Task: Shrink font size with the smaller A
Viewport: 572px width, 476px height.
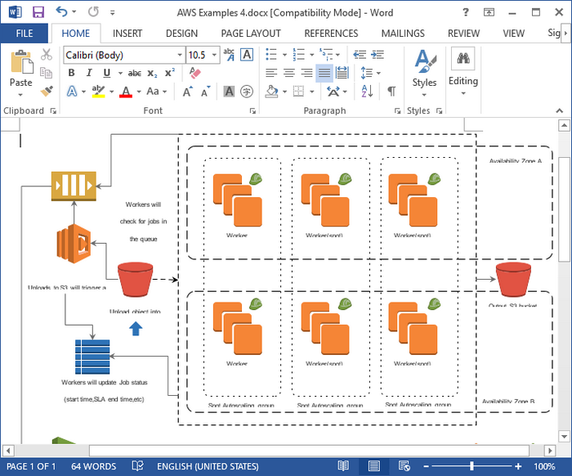Action: click(206, 92)
